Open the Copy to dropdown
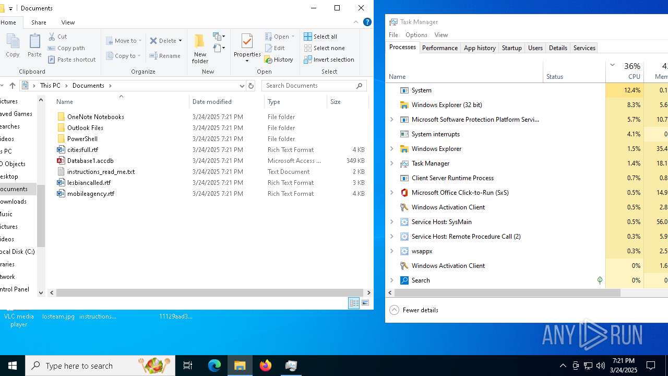 pos(124,56)
